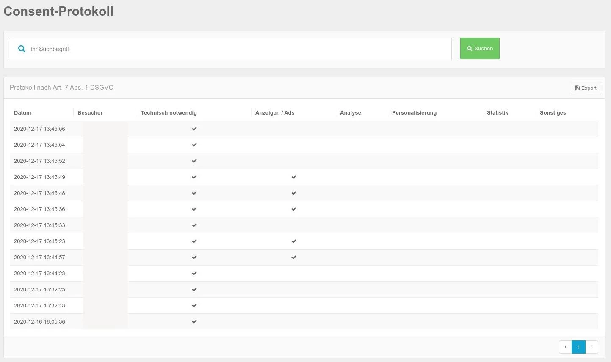
Task: Click Technisch checkmark in 2020-12-16 16:05:36 row
Action: pos(194,322)
